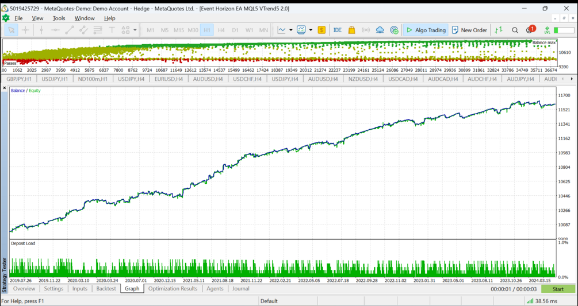Expand the Shapes objects dropdown arrow
Viewport: 578px width, 306px height.
tap(135, 30)
